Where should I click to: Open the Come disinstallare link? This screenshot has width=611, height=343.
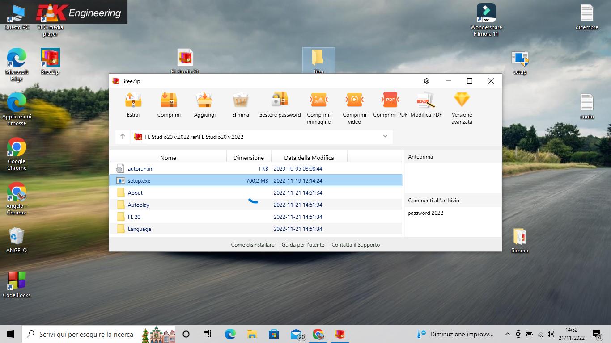pos(253,245)
